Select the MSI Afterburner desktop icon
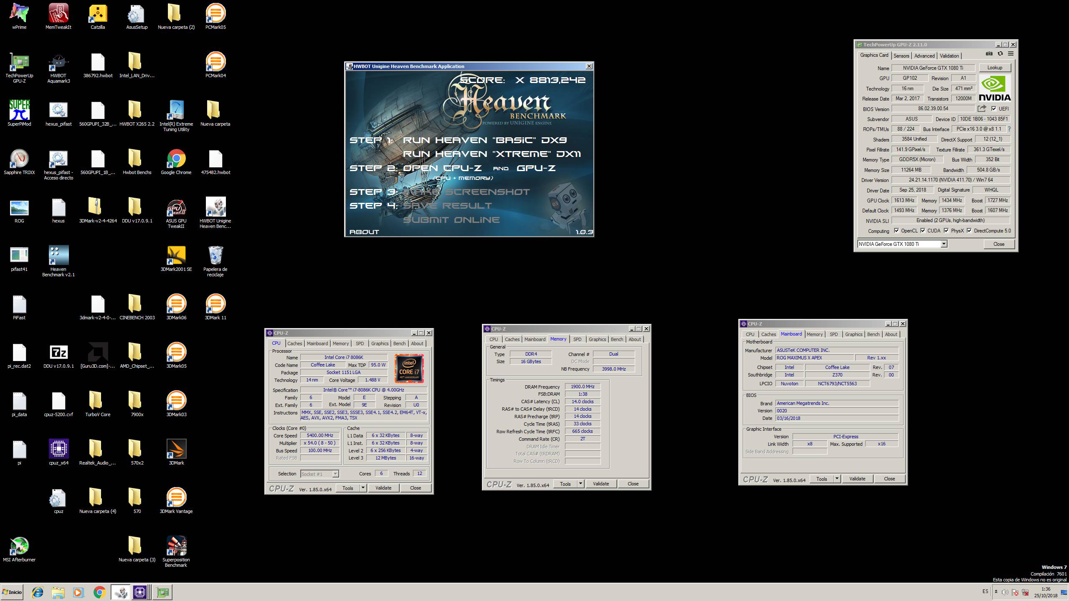This screenshot has width=1069, height=601. pos(19,548)
